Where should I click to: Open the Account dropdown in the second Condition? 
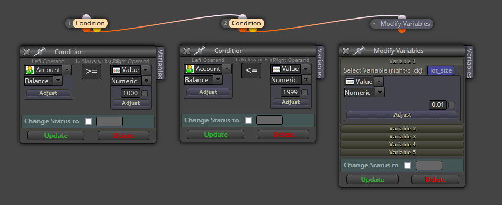tap(227, 69)
